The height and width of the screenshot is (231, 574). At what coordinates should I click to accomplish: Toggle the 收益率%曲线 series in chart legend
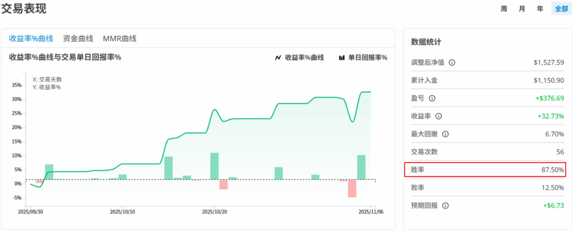coord(299,58)
